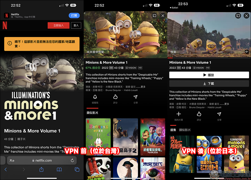
Task: Select the 類似影片 tab in Taiwan screen
Action: coord(92,113)
